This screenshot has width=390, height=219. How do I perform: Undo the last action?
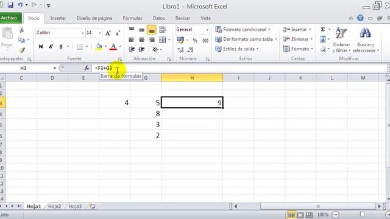click(x=20, y=5)
